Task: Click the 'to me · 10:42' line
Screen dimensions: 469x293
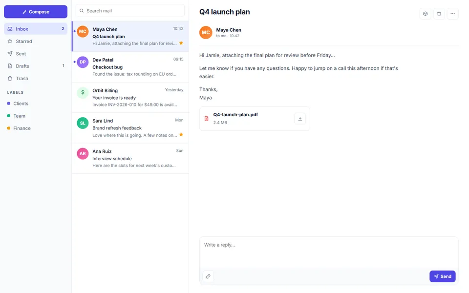Action: click(x=228, y=36)
